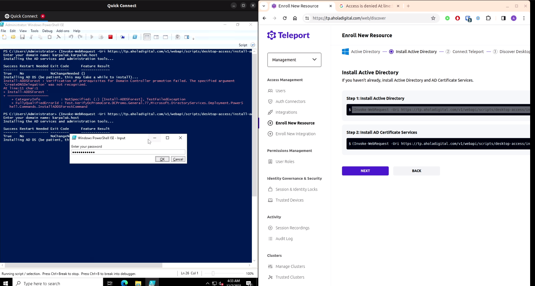Open New Remote PowerShell Tab icon
Screen dimensions: 535x286
(123, 37)
